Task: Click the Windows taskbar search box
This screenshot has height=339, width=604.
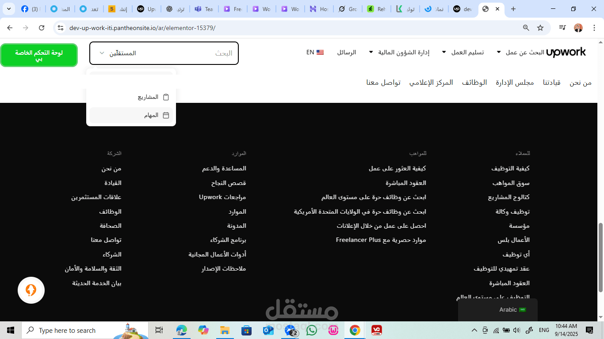Action: 84,330
